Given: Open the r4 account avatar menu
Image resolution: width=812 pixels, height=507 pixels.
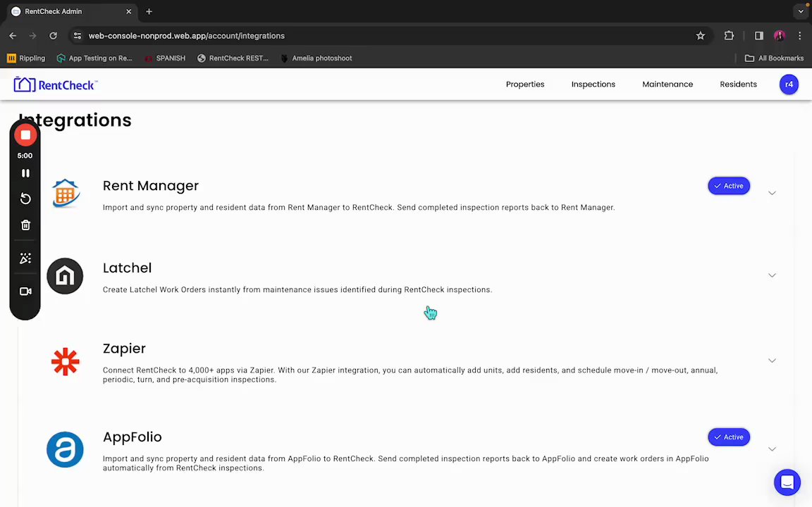Looking at the screenshot, I should (x=789, y=84).
